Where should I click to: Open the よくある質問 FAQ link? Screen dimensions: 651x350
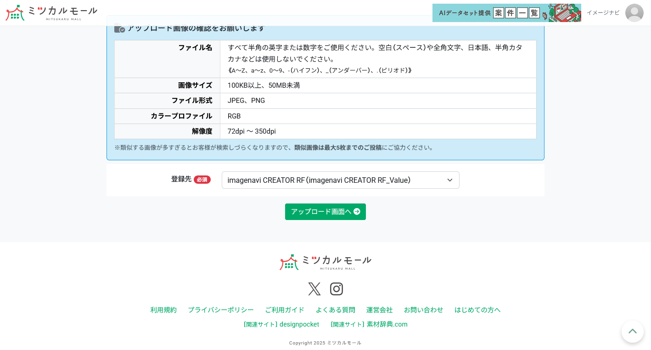tap(335, 310)
